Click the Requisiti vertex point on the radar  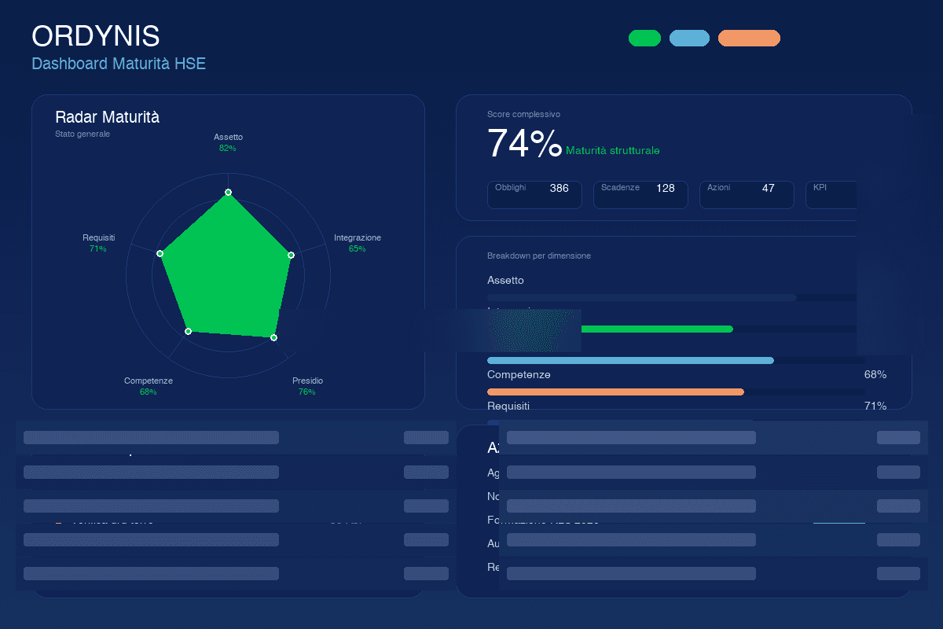tap(160, 253)
